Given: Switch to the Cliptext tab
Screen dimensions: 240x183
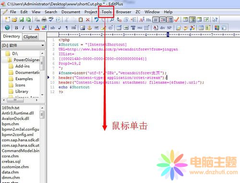Looking at the screenshot, I should point(30,37).
